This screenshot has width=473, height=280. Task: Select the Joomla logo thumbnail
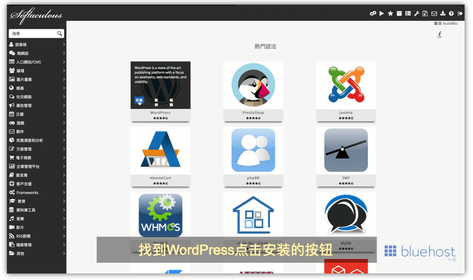tap(346, 85)
